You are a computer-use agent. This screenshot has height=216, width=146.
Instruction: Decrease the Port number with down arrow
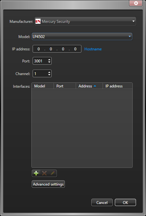pos(49,62)
